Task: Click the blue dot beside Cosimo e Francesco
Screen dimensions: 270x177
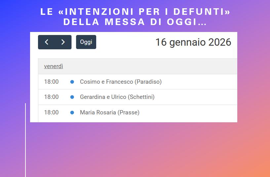Action: tap(72, 82)
